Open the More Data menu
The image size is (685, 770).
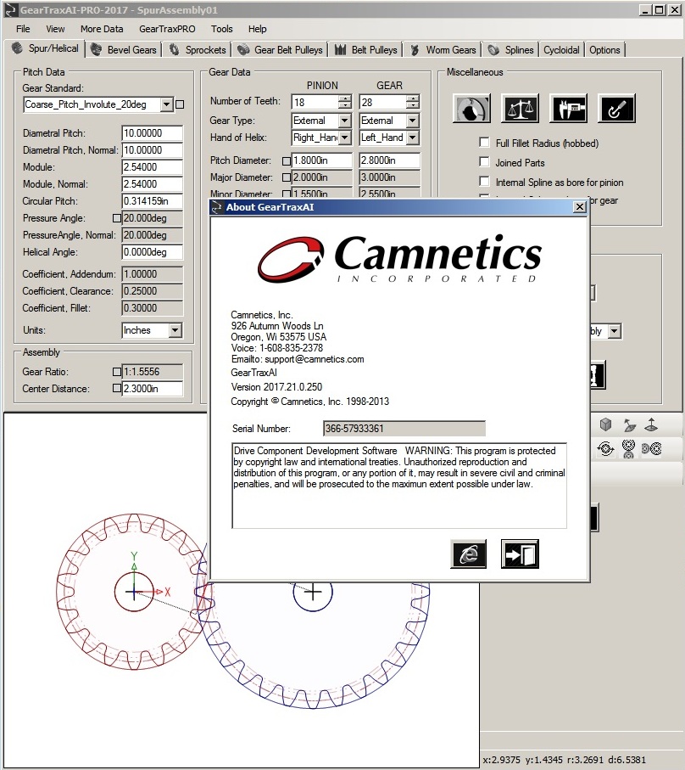click(x=102, y=29)
